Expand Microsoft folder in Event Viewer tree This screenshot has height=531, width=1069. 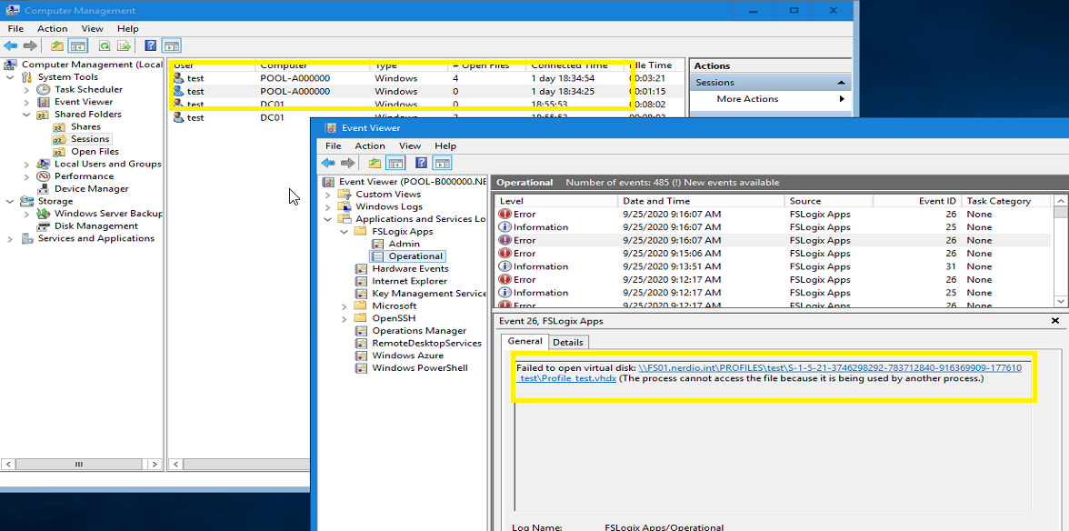345,306
